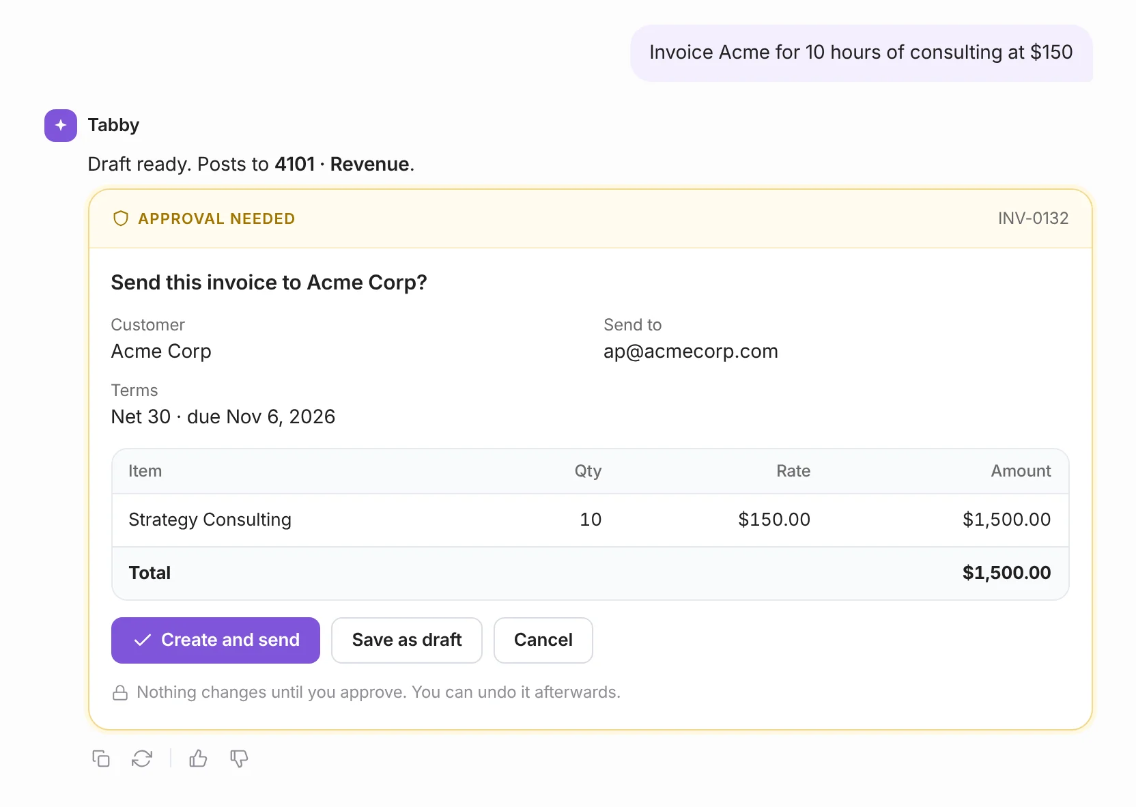Click the user message about invoicing Acme
The image size is (1136, 807).
click(x=862, y=53)
